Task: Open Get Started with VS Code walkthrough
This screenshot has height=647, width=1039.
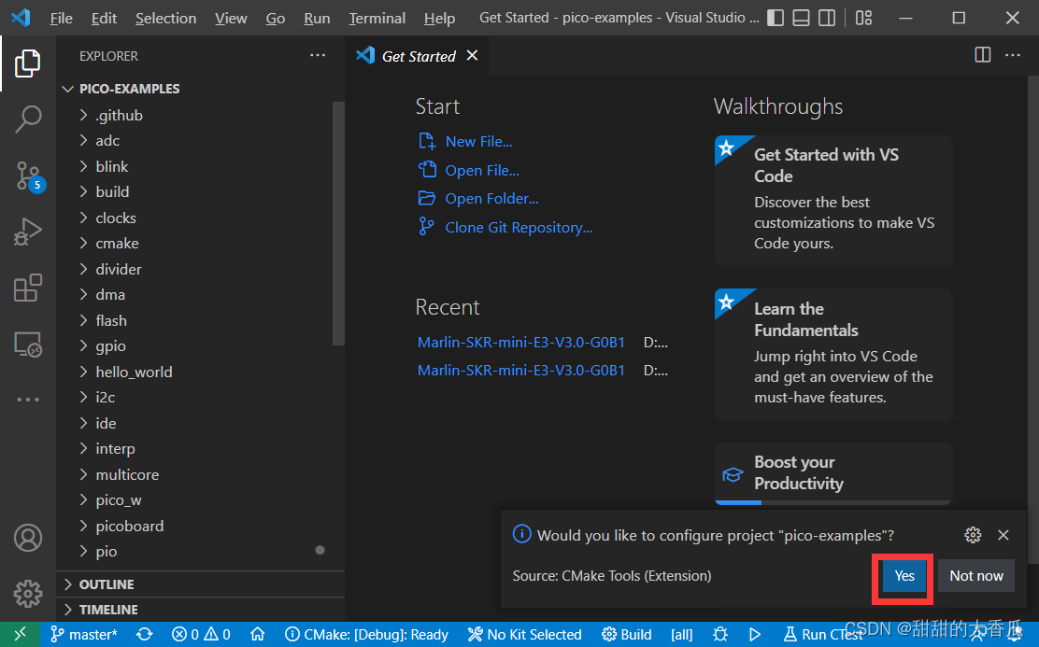Action: click(833, 201)
